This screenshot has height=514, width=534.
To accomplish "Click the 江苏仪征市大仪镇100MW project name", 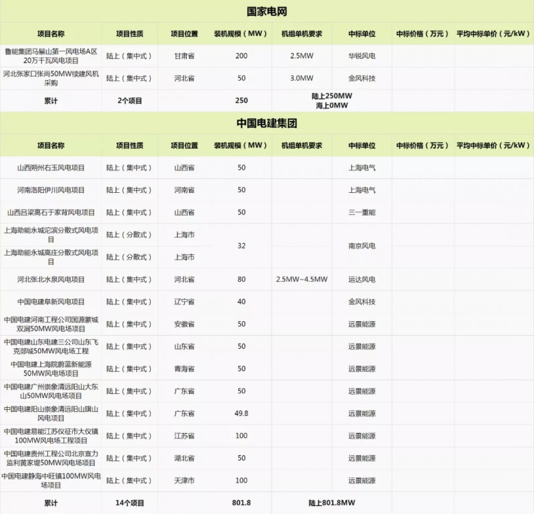I will [x=51, y=436].
